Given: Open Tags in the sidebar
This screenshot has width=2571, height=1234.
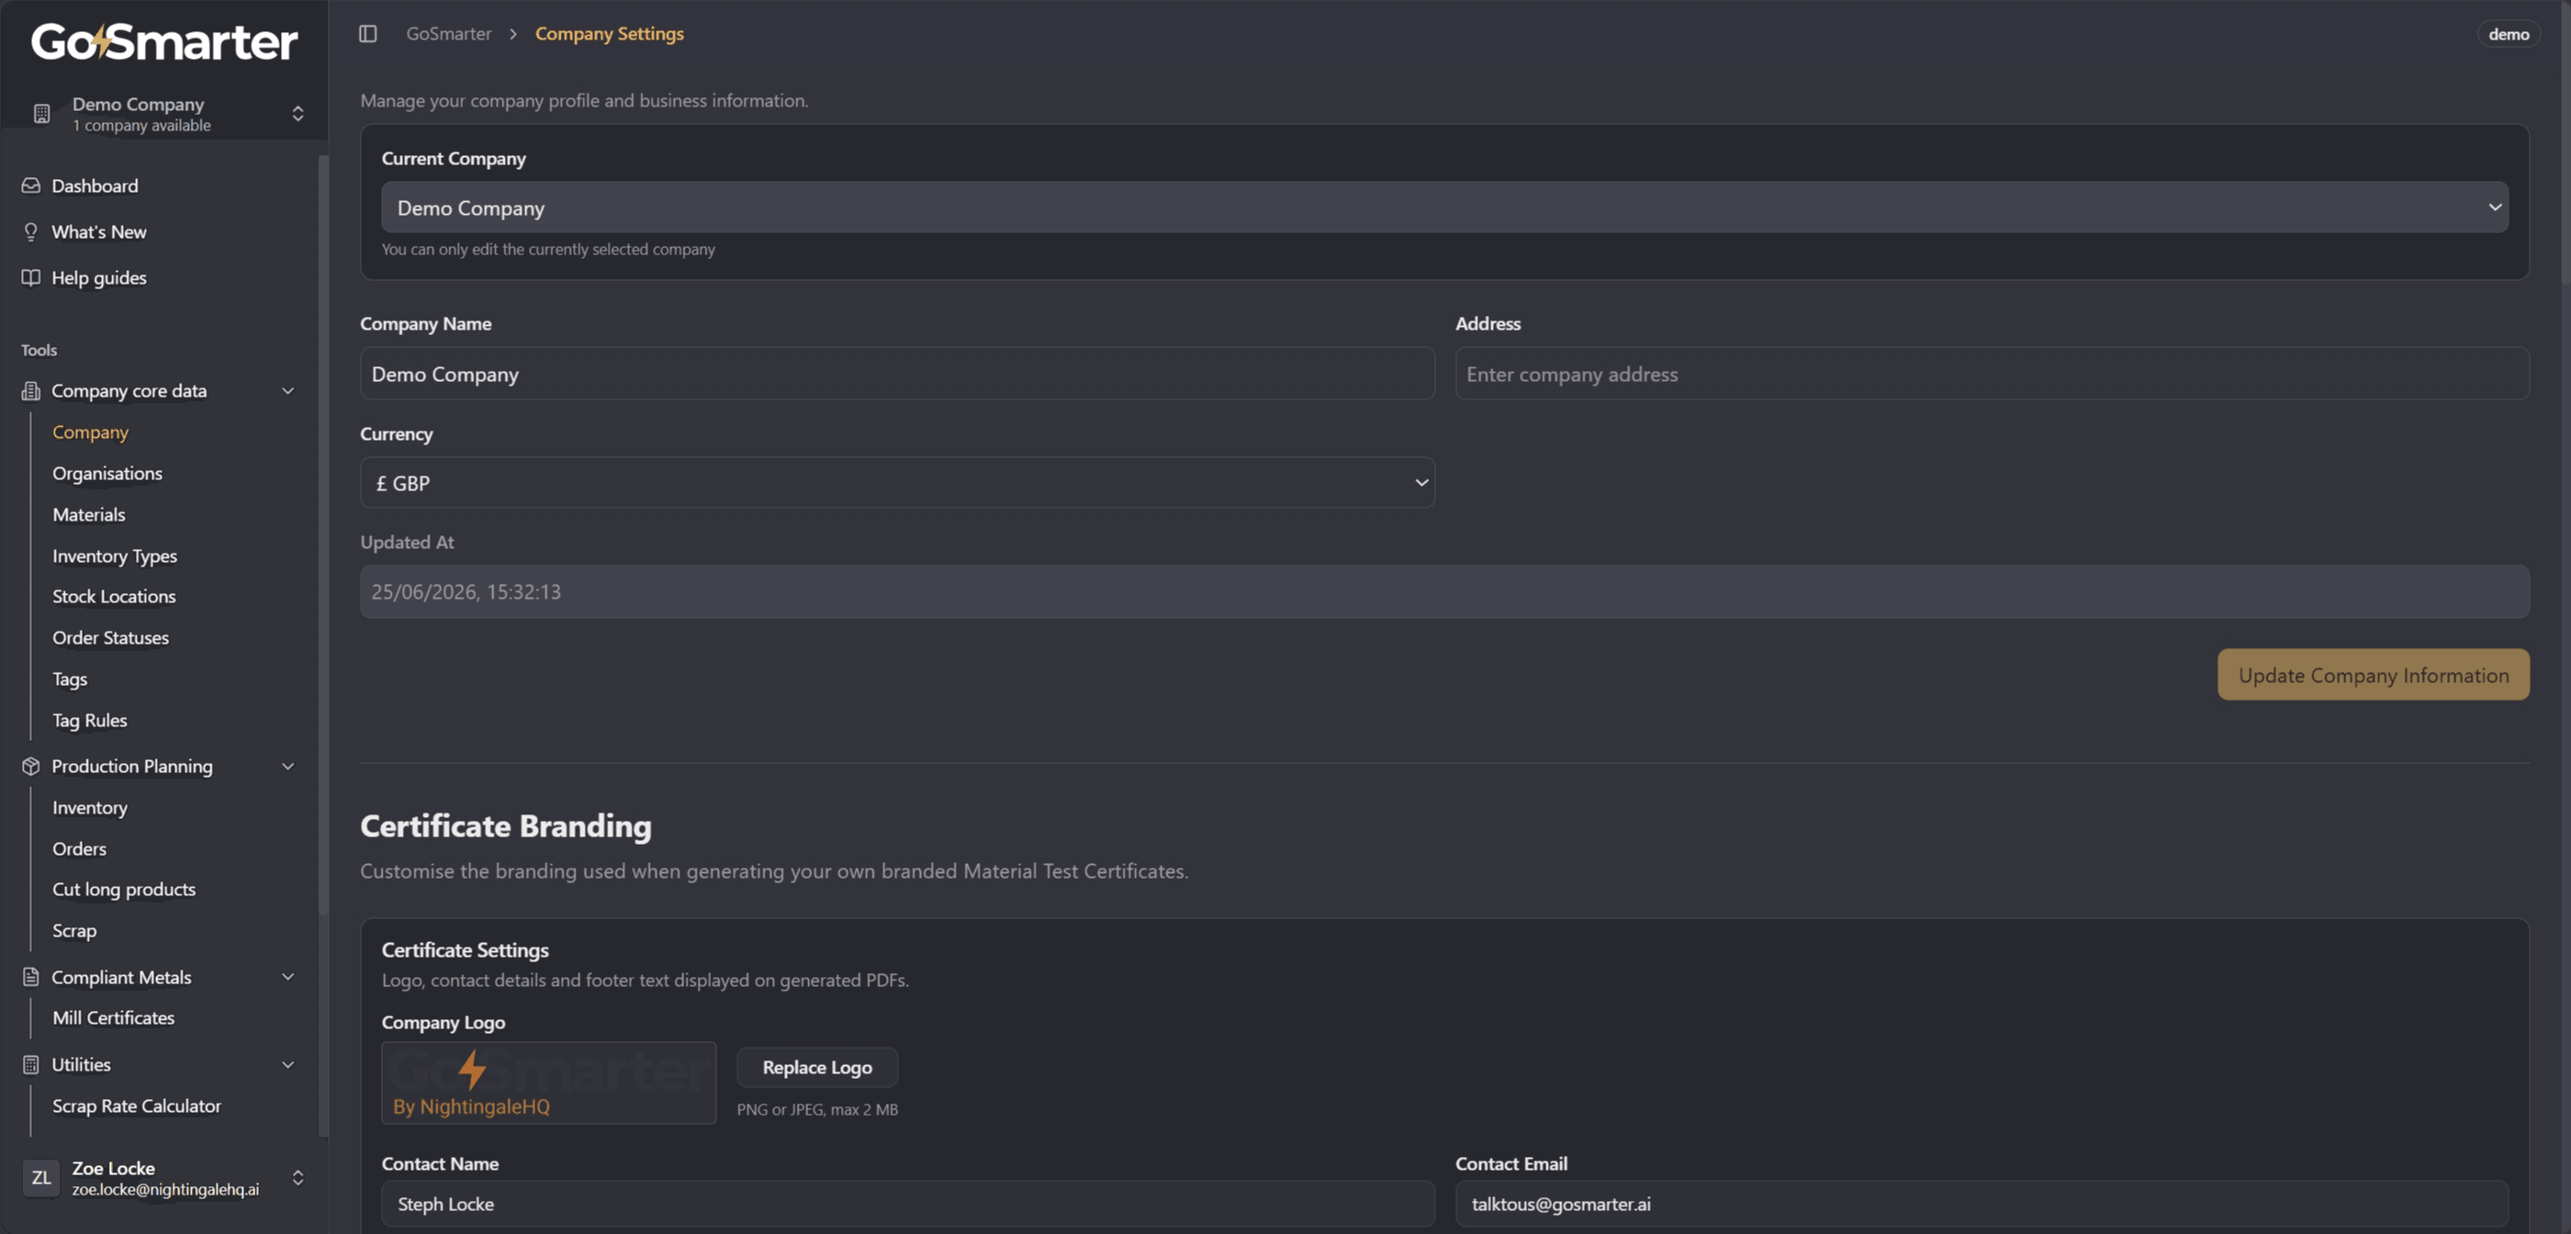Looking at the screenshot, I should tap(70, 679).
